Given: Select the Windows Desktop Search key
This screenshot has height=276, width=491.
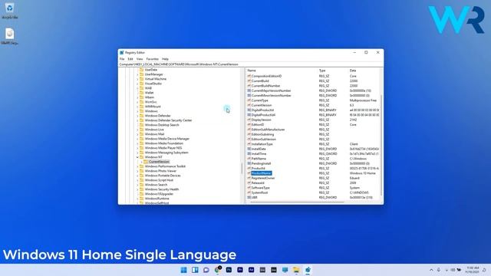Looking at the screenshot, I should point(162,125).
